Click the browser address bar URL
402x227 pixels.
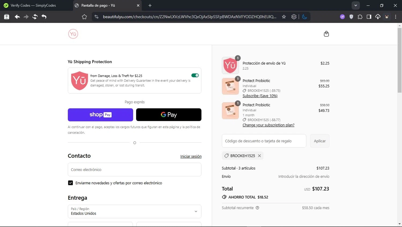[x=190, y=17]
